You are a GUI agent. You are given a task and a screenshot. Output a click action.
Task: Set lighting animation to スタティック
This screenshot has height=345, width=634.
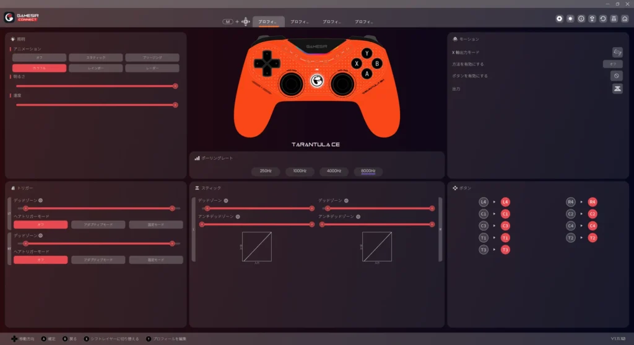point(96,58)
